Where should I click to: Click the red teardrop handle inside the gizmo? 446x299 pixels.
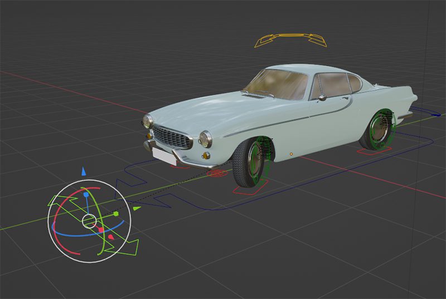110,237
